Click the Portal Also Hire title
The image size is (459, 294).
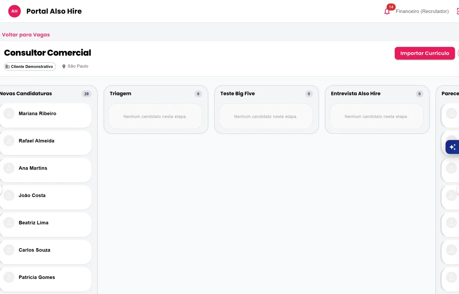coord(54,11)
